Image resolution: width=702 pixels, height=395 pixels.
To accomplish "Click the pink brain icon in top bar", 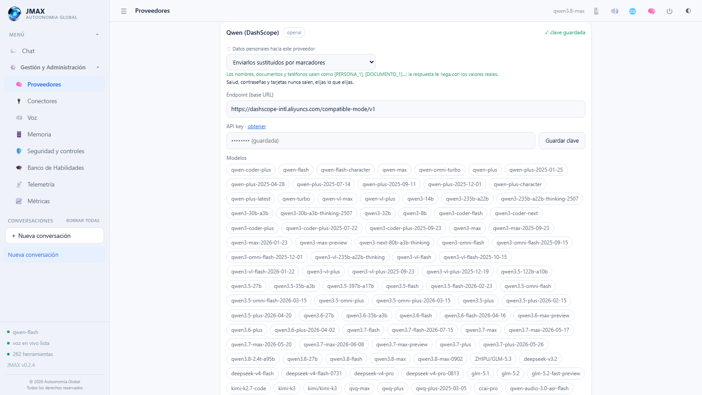I will (x=652, y=11).
